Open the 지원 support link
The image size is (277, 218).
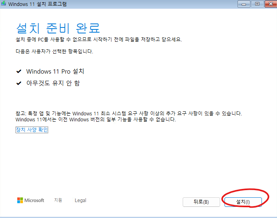tap(58, 200)
